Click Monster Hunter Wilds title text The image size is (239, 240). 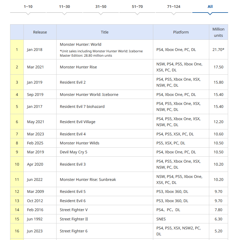tap(79, 143)
